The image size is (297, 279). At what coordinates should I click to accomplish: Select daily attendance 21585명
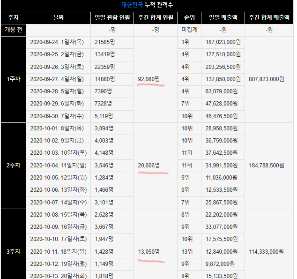(105, 42)
